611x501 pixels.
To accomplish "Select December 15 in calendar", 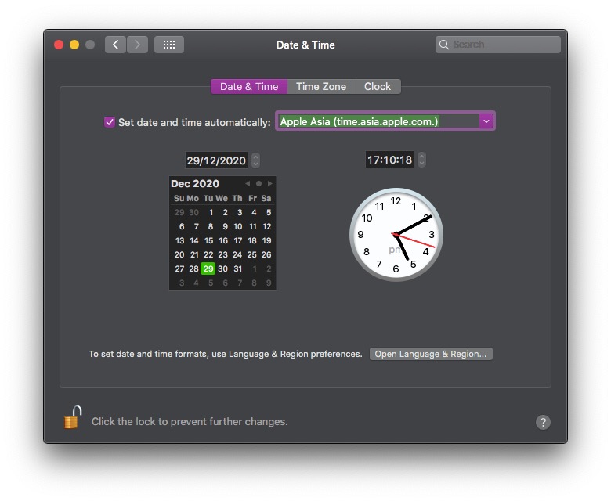I will tap(208, 240).
